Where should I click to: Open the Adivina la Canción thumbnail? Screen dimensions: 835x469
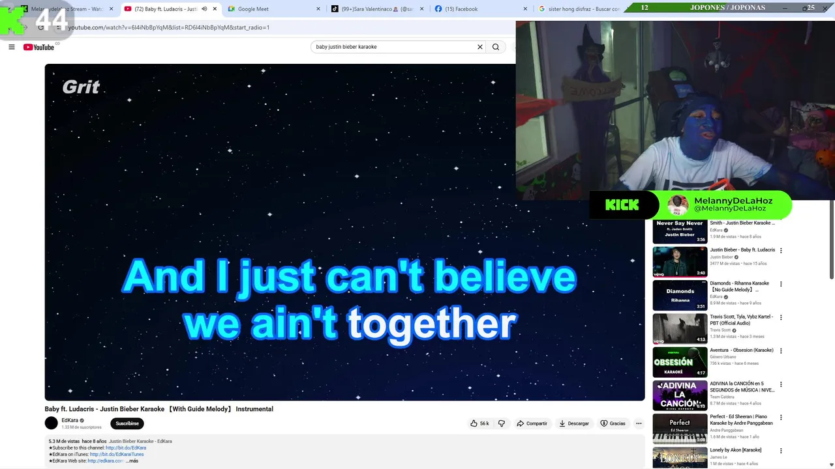pyautogui.click(x=680, y=395)
